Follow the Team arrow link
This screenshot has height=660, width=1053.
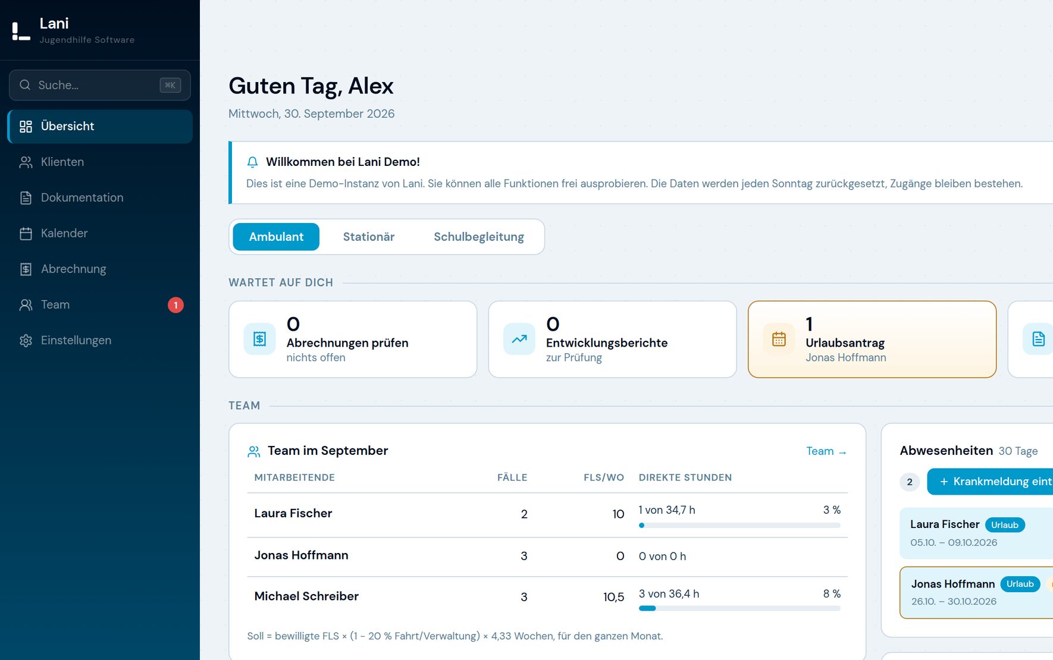(x=826, y=451)
